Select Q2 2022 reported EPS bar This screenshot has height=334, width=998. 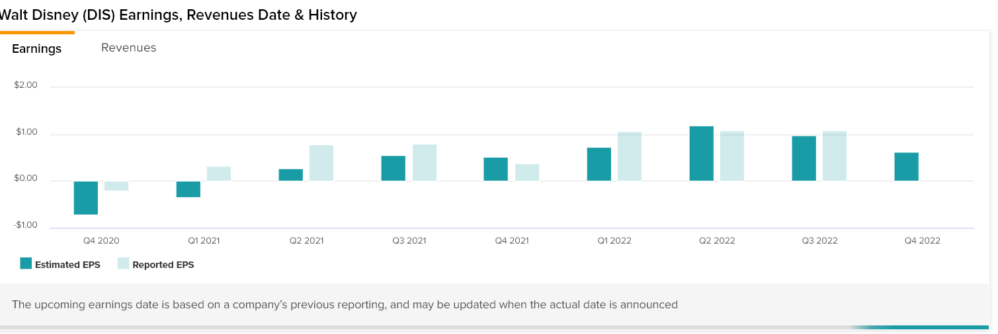click(x=732, y=156)
